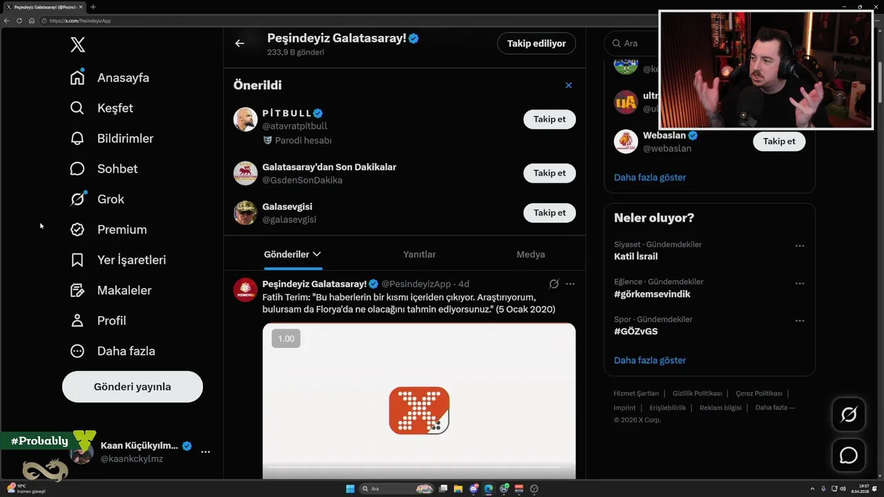Click the Ara search field on X
This screenshot has height=497, width=884.
[x=631, y=43]
